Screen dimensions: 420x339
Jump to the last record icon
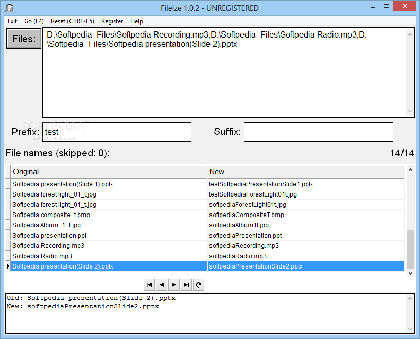[x=186, y=284]
